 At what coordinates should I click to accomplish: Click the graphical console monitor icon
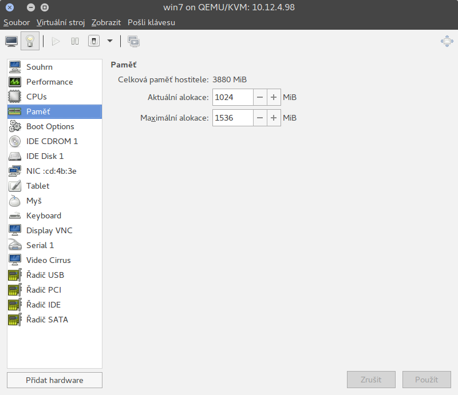(11, 41)
